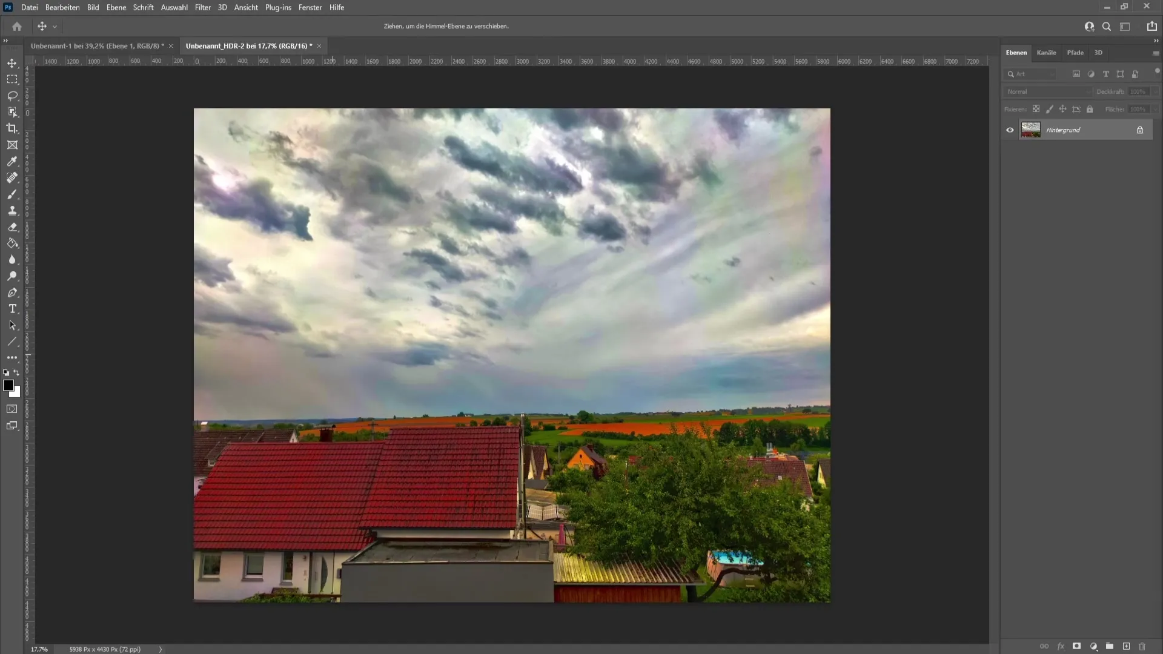Select the Pen tool
Screen dimensions: 1163x654
pyautogui.click(x=12, y=292)
